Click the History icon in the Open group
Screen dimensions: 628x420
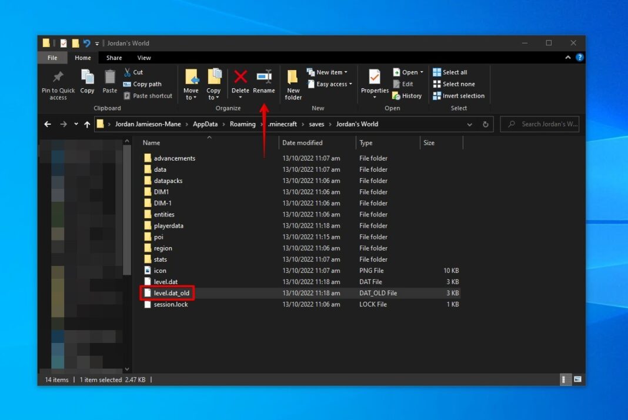pyautogui.click(x=407, y=95)
